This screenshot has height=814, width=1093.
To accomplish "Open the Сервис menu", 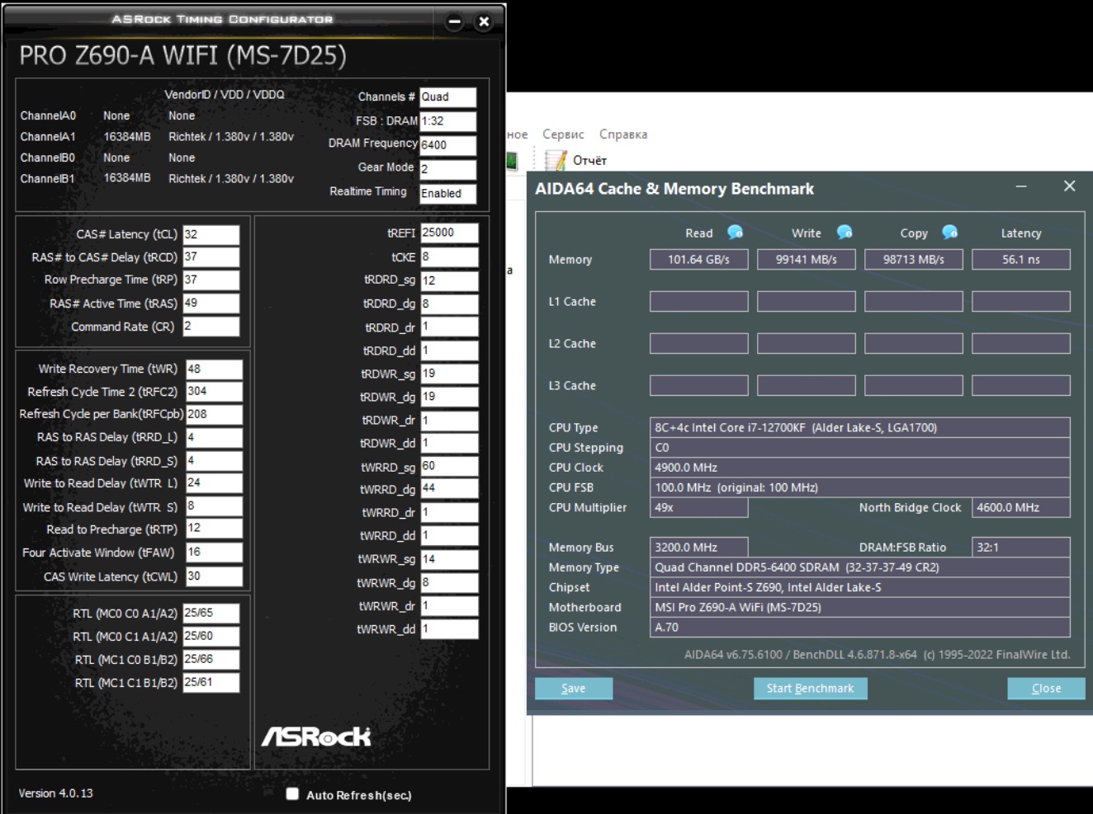I will point(563,134).
